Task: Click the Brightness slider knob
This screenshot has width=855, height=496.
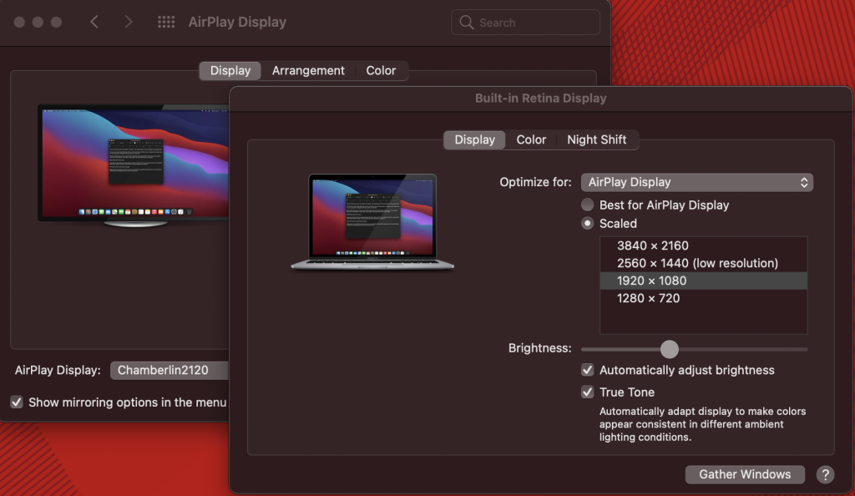Action: click(x=669, y=349)
